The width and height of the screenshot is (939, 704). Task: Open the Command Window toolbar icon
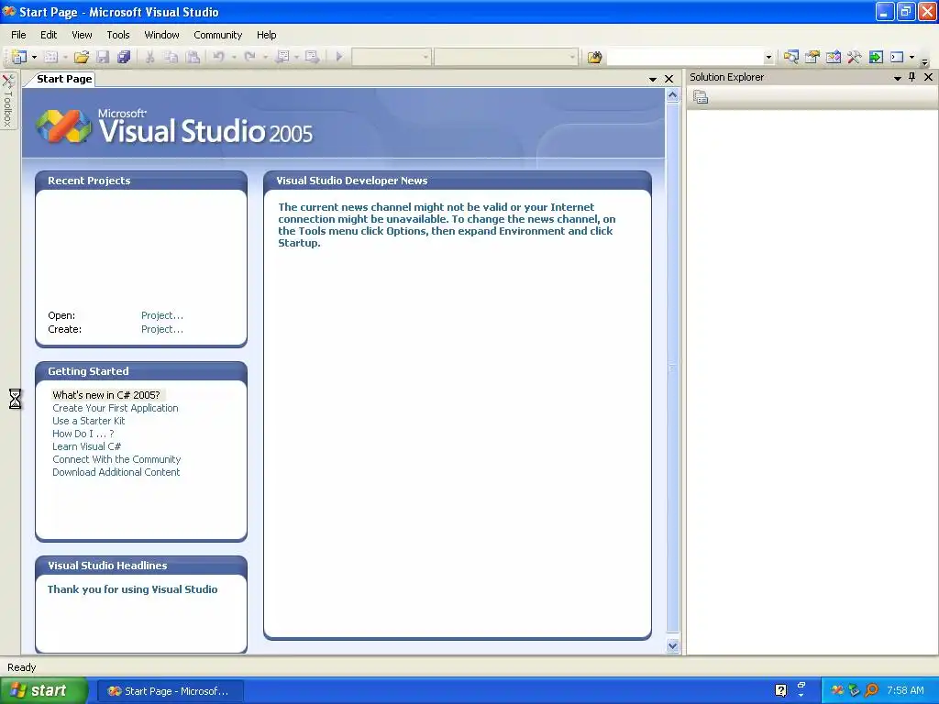897,57
